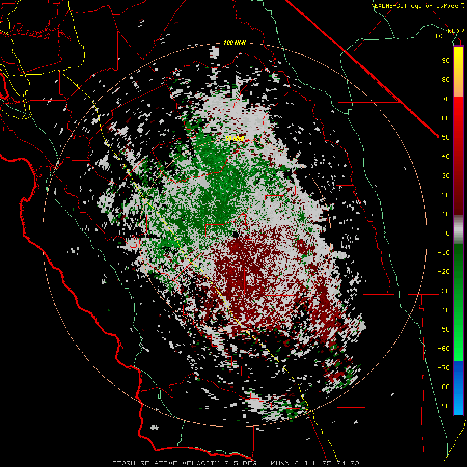Click the NEXR label above the legend
Viewport: 467px width, 467px height.
pos(456,31)
